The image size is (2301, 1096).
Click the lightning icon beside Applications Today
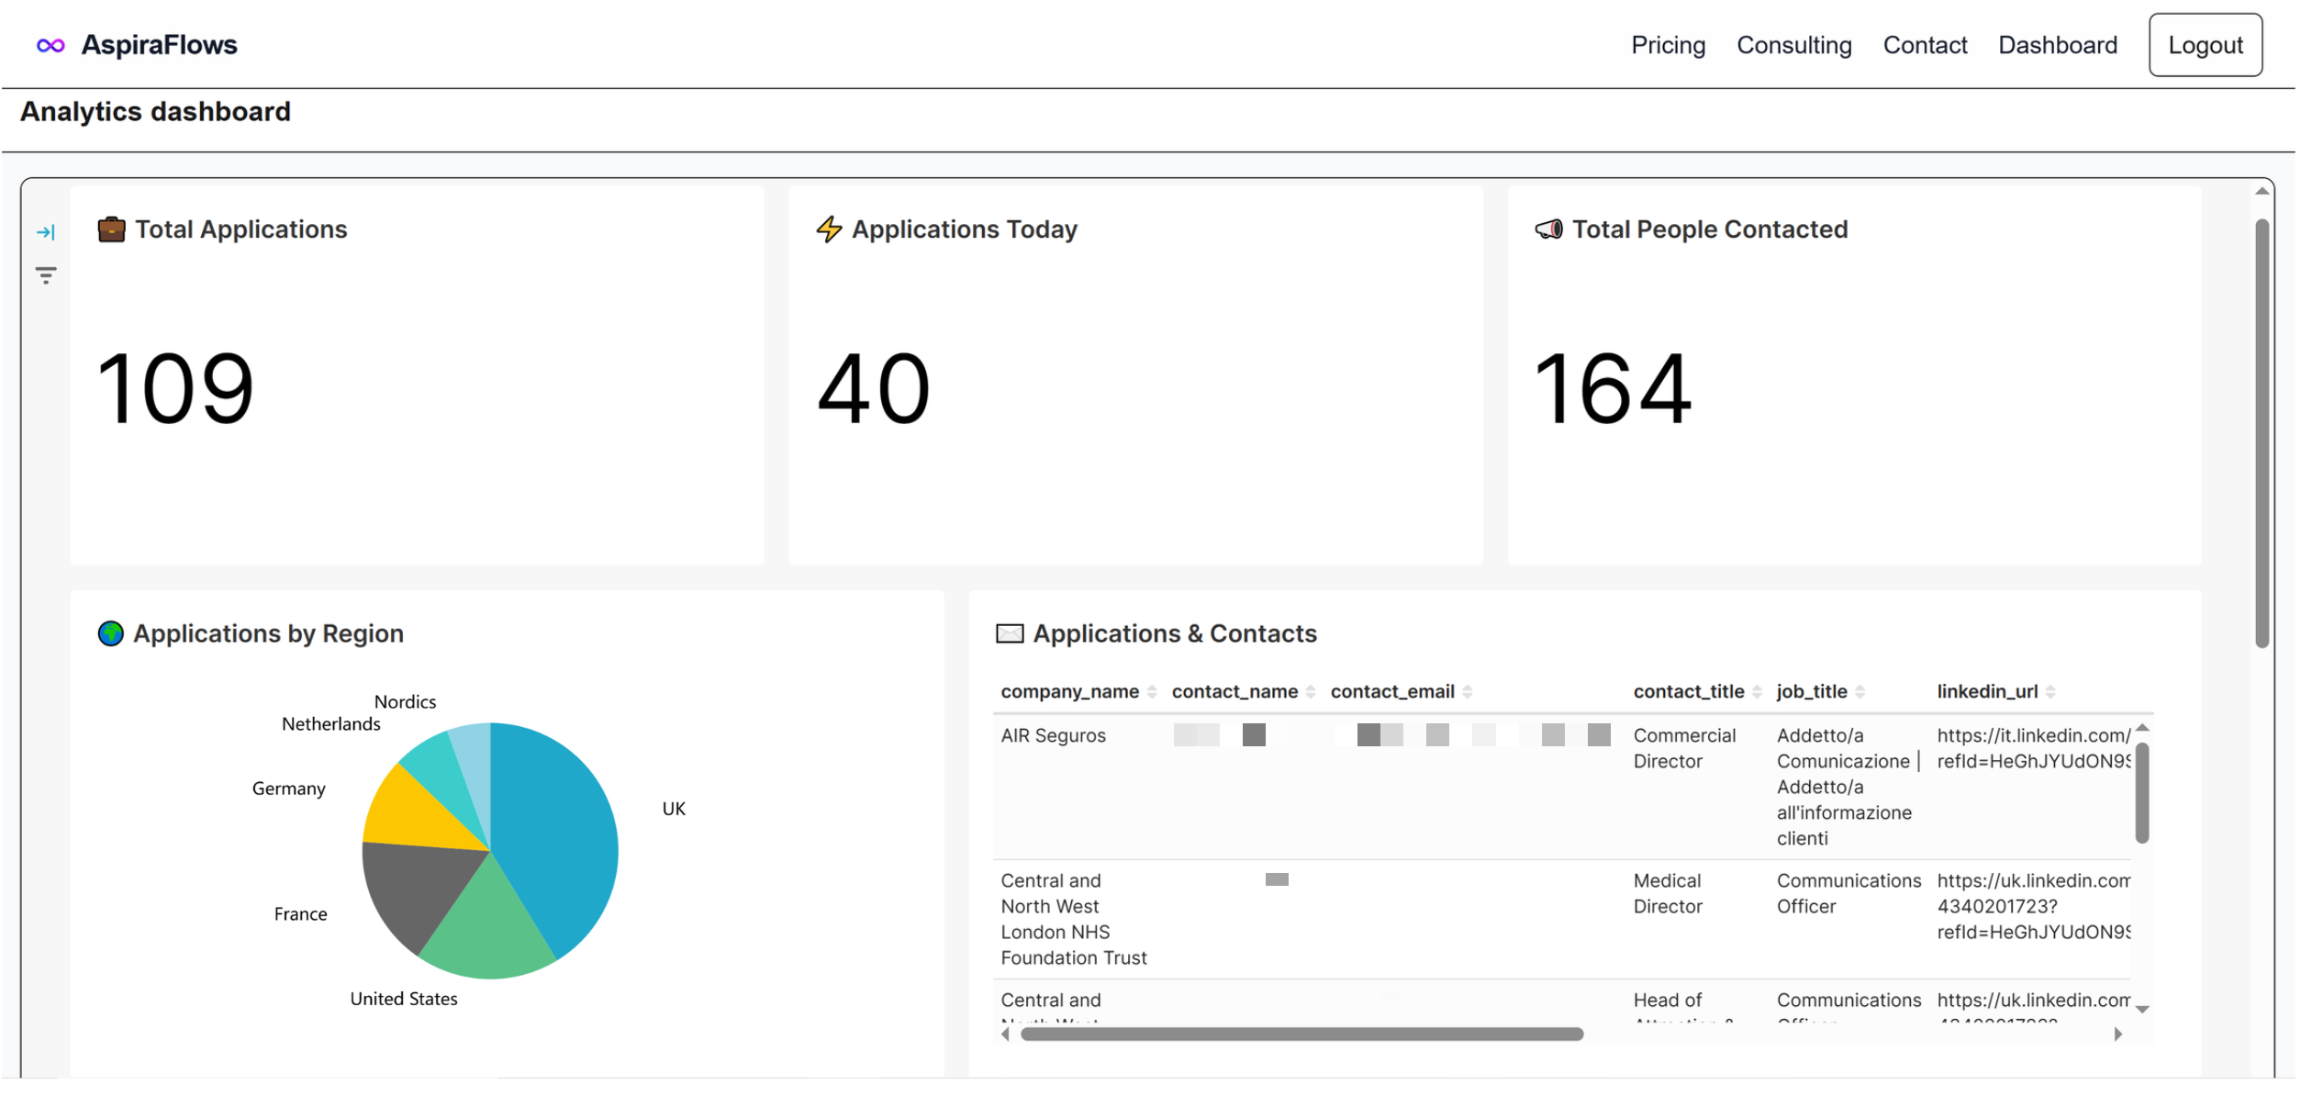[829, 229]
